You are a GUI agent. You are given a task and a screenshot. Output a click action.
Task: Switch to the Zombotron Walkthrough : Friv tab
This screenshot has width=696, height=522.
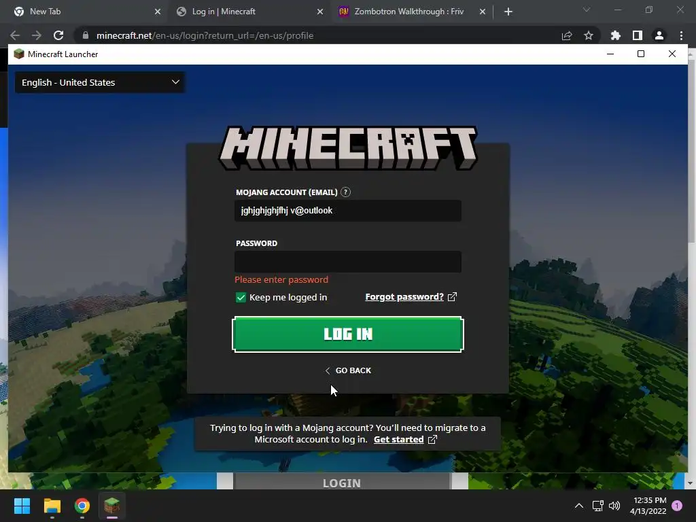click(x=411, y=12)
